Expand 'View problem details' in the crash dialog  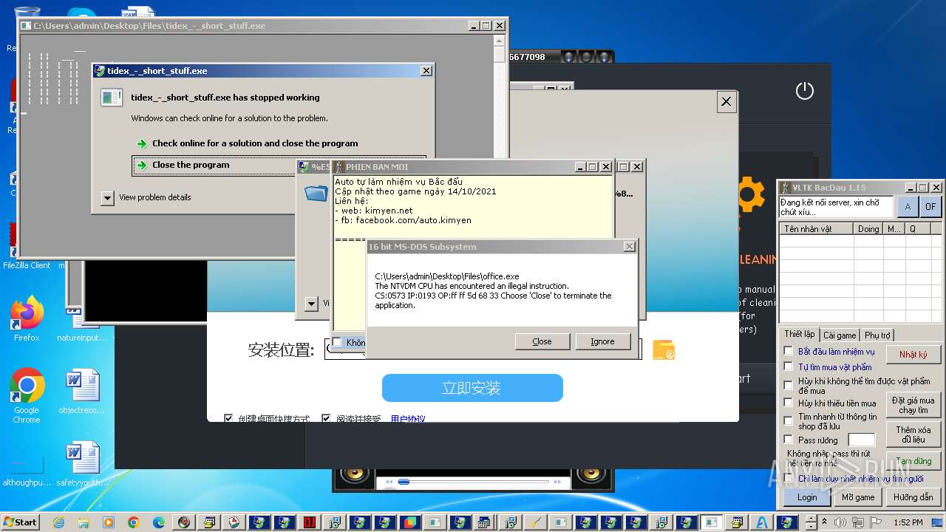pos(108,197)
